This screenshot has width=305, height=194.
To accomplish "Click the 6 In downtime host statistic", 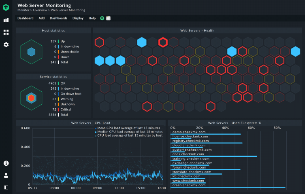I will pos(66,46).
